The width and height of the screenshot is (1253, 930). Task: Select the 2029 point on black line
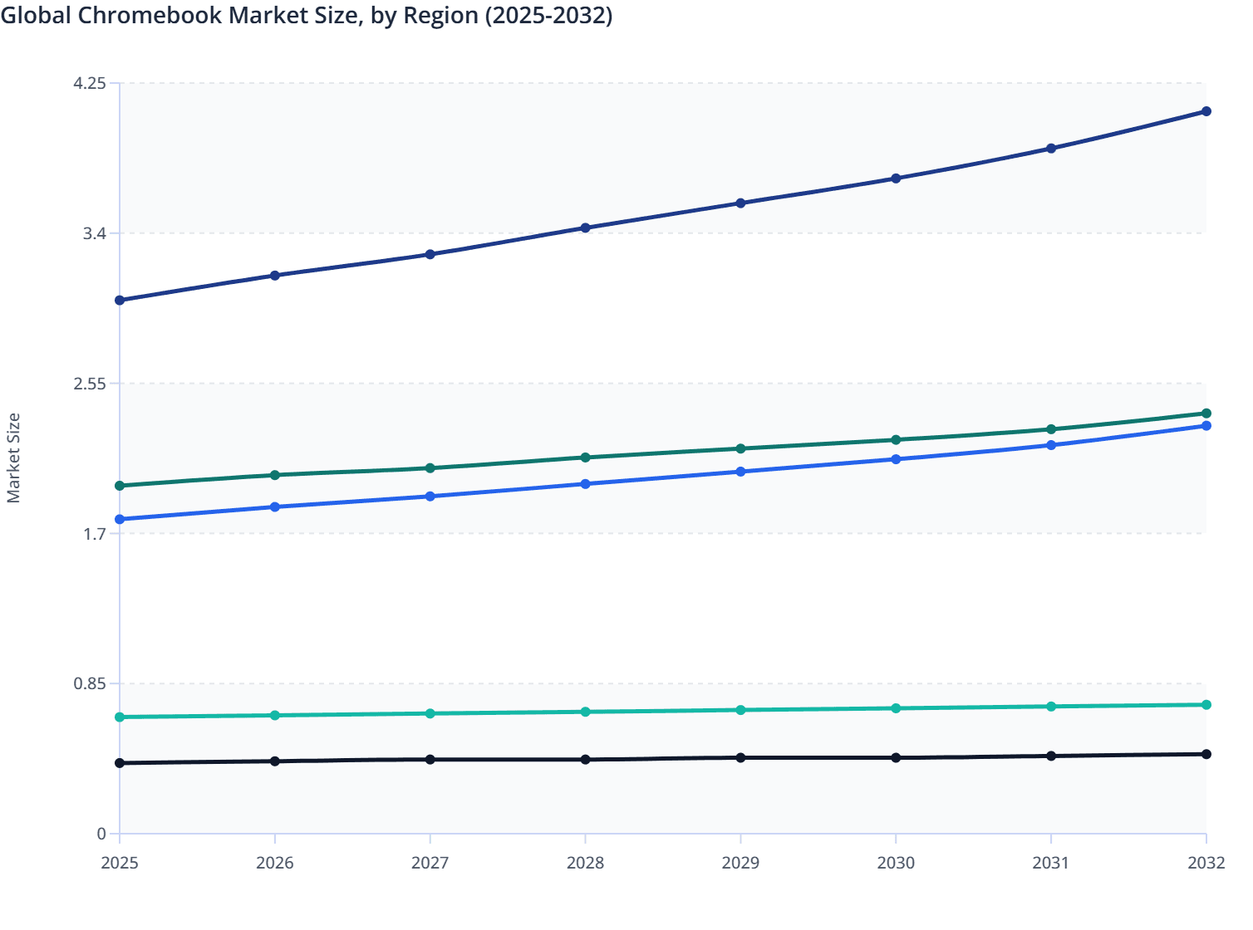click(740, 757)
